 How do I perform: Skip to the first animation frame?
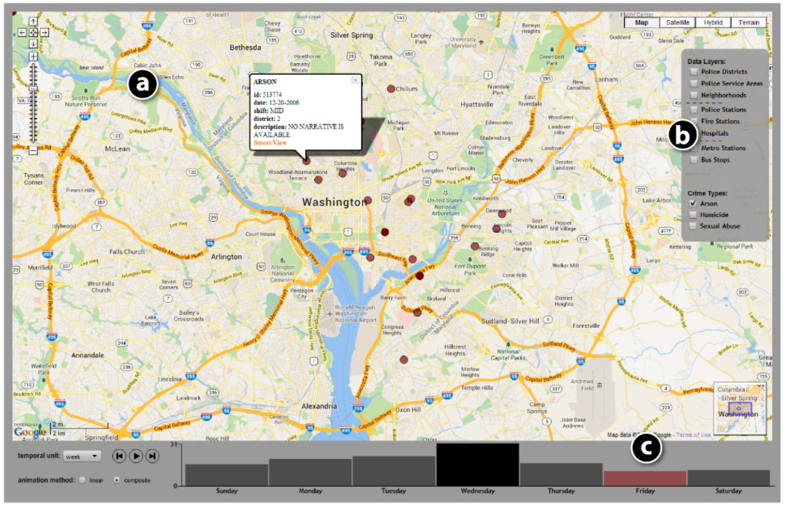click(x=119, y=456)
